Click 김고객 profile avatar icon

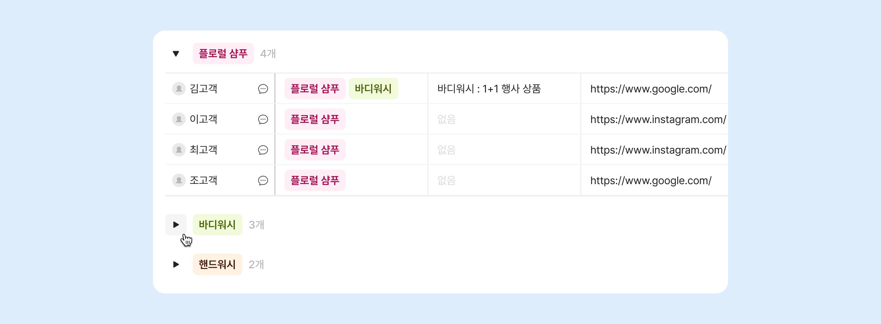(179, 89)
